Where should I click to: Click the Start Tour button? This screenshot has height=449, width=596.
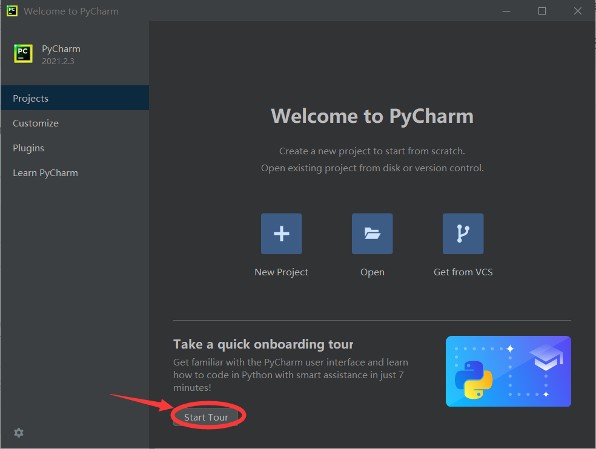[x=206, y=417]
